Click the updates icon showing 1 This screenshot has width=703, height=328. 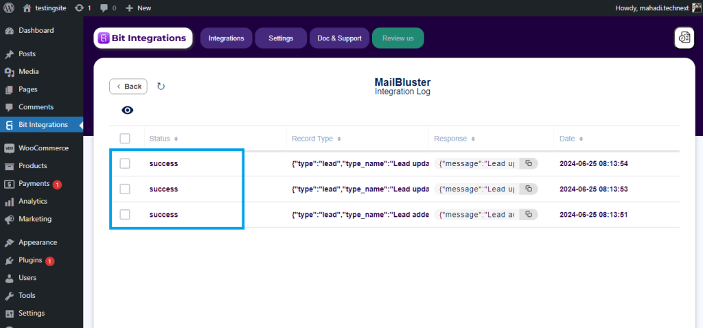[x=82, y=8]
